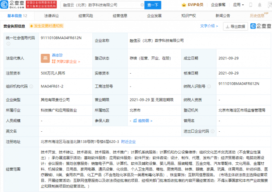This screenshot has height=192, width=272.
Task: Switch to 基本信息 tab
Action: [x=17, y=16]
